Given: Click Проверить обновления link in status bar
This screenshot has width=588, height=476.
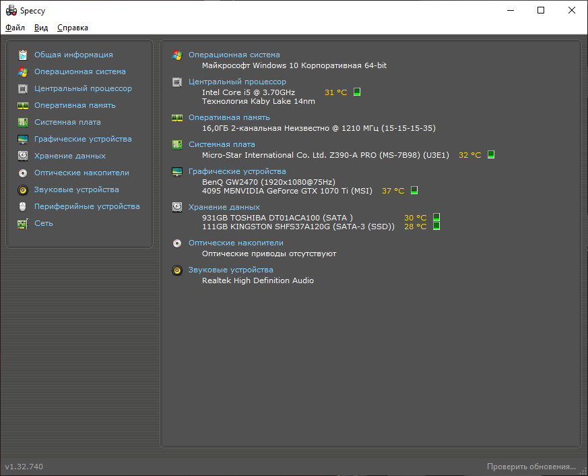Looking at the screenshot, I should [531, 467].
